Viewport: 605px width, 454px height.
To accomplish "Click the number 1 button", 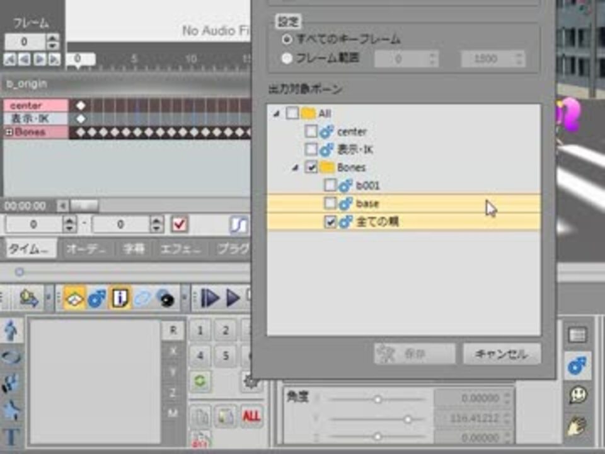I will coord(200,330).
